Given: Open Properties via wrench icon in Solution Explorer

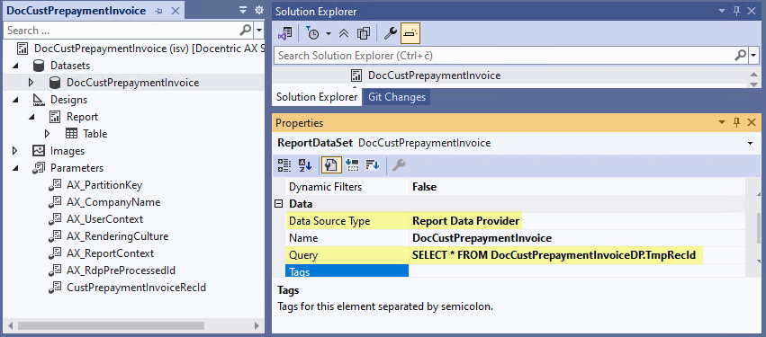Looking at the screenshot, I should click(x=390, y=33).
